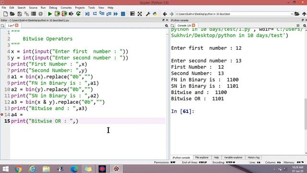Start debugging with the Debug file icon
This screenshot has width=307, height=173.
coord(87,14)
